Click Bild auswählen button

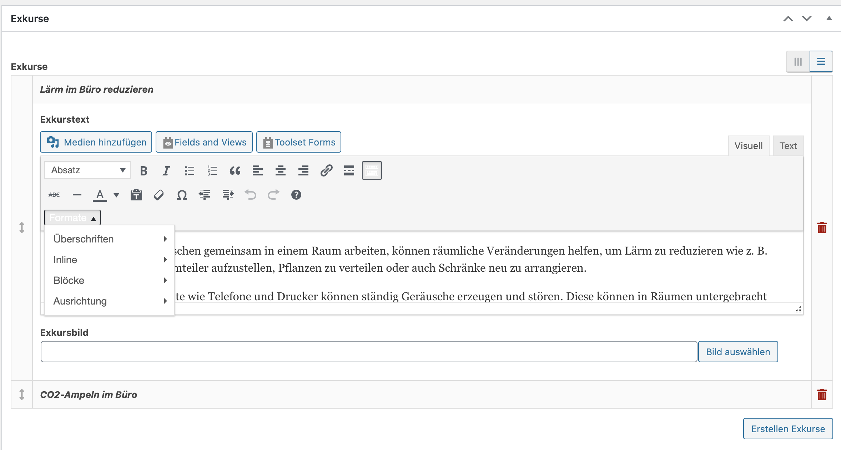738,352
